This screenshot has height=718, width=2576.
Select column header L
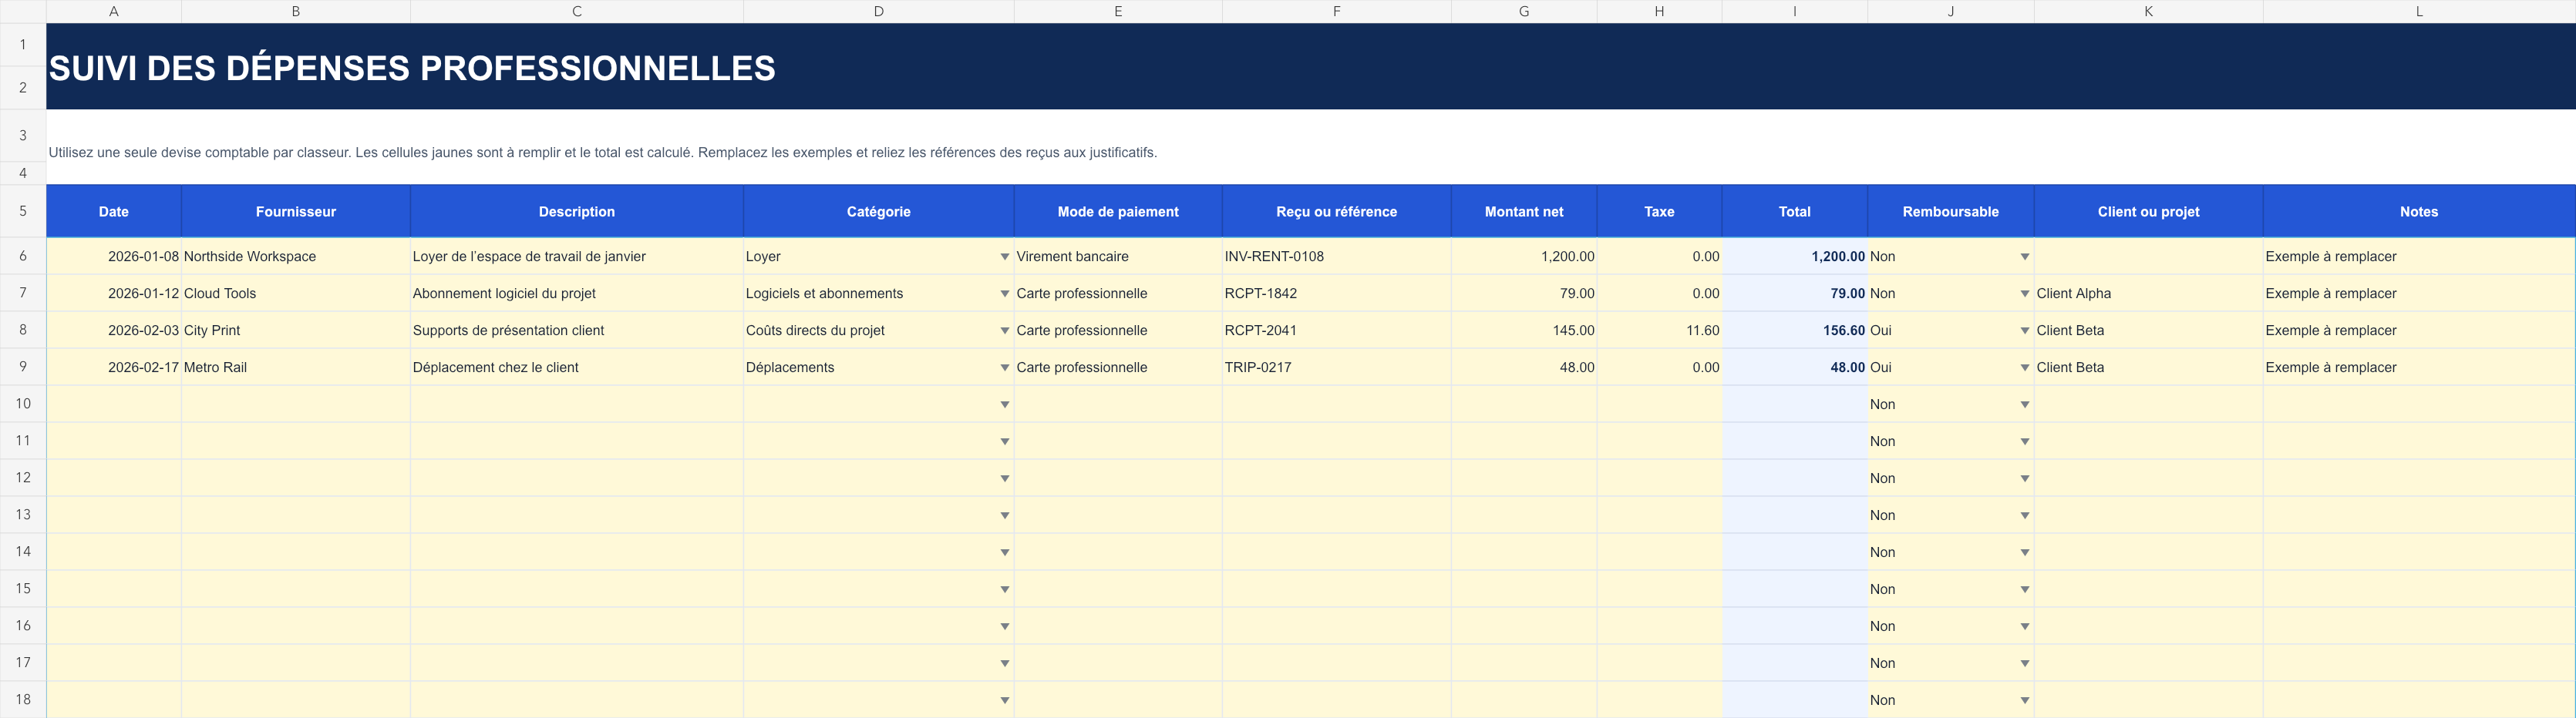pos(2419,11)
